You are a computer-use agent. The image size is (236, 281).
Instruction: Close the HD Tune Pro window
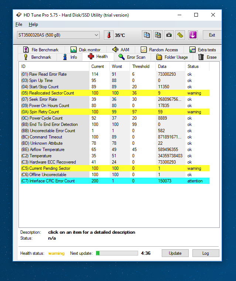coord(213,15)
